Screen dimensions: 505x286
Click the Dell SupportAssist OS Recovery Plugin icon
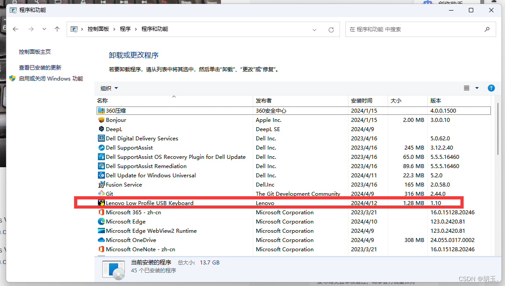[101, 157]
